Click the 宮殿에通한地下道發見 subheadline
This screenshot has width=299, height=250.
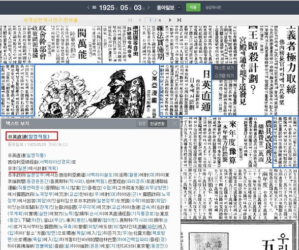pyautogui.click(x=243, y=71)
